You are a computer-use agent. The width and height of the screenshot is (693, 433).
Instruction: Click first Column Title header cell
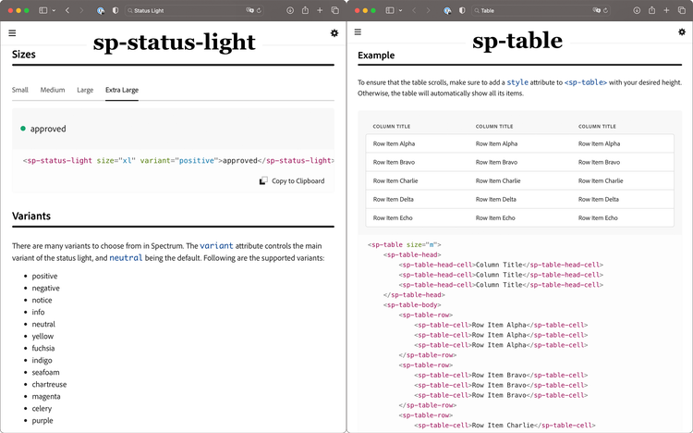coord(392,127)
